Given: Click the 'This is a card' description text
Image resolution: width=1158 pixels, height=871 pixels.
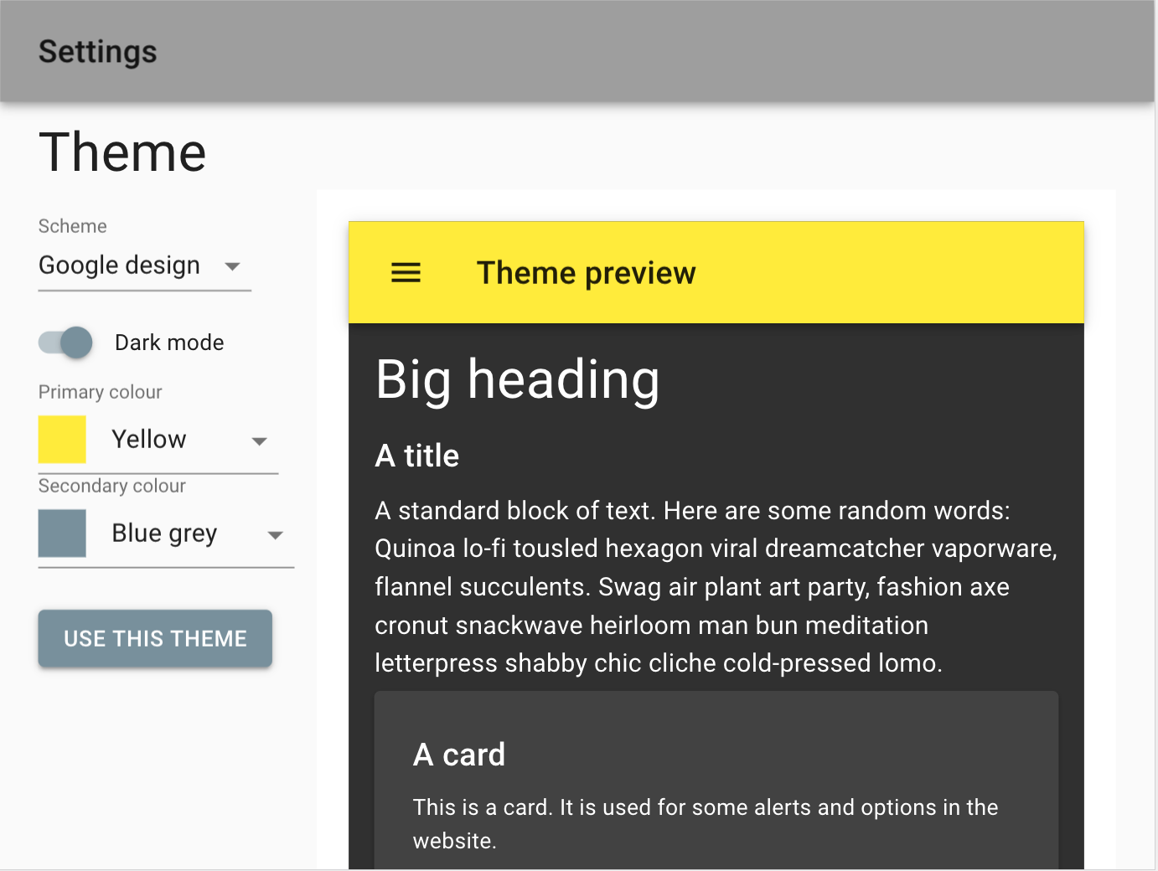Looking at the screenshot, I should click(x=706, y=824).
